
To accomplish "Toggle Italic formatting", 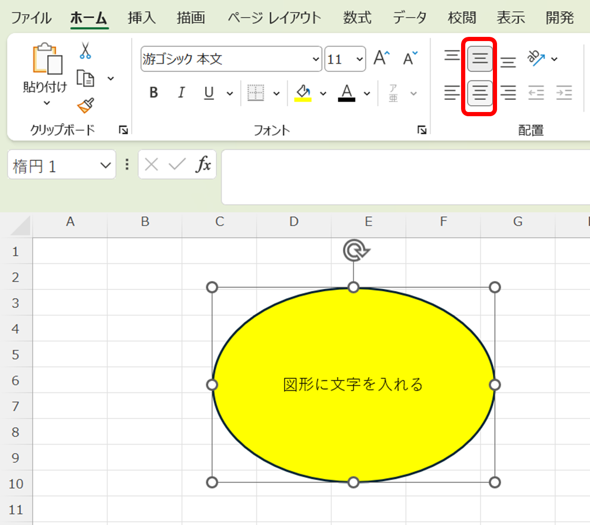I will click(x=181, y=93).
